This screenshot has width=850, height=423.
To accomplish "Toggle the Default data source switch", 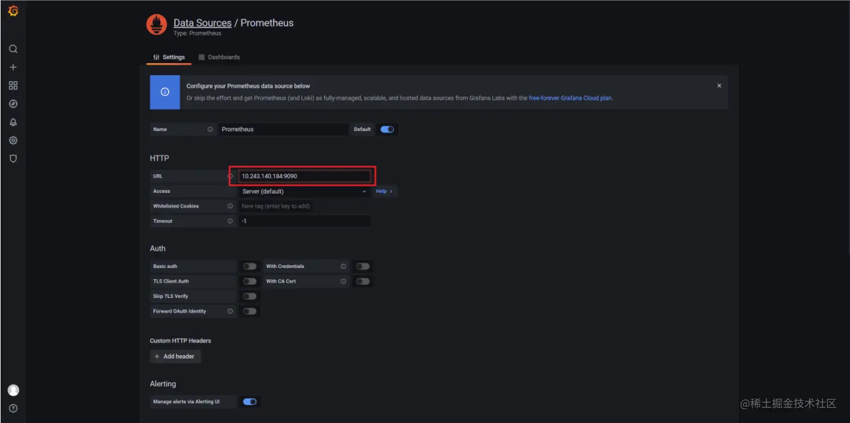I will 387,129.
